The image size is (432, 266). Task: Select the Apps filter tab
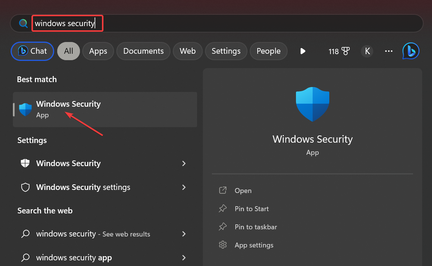point(98,51)
